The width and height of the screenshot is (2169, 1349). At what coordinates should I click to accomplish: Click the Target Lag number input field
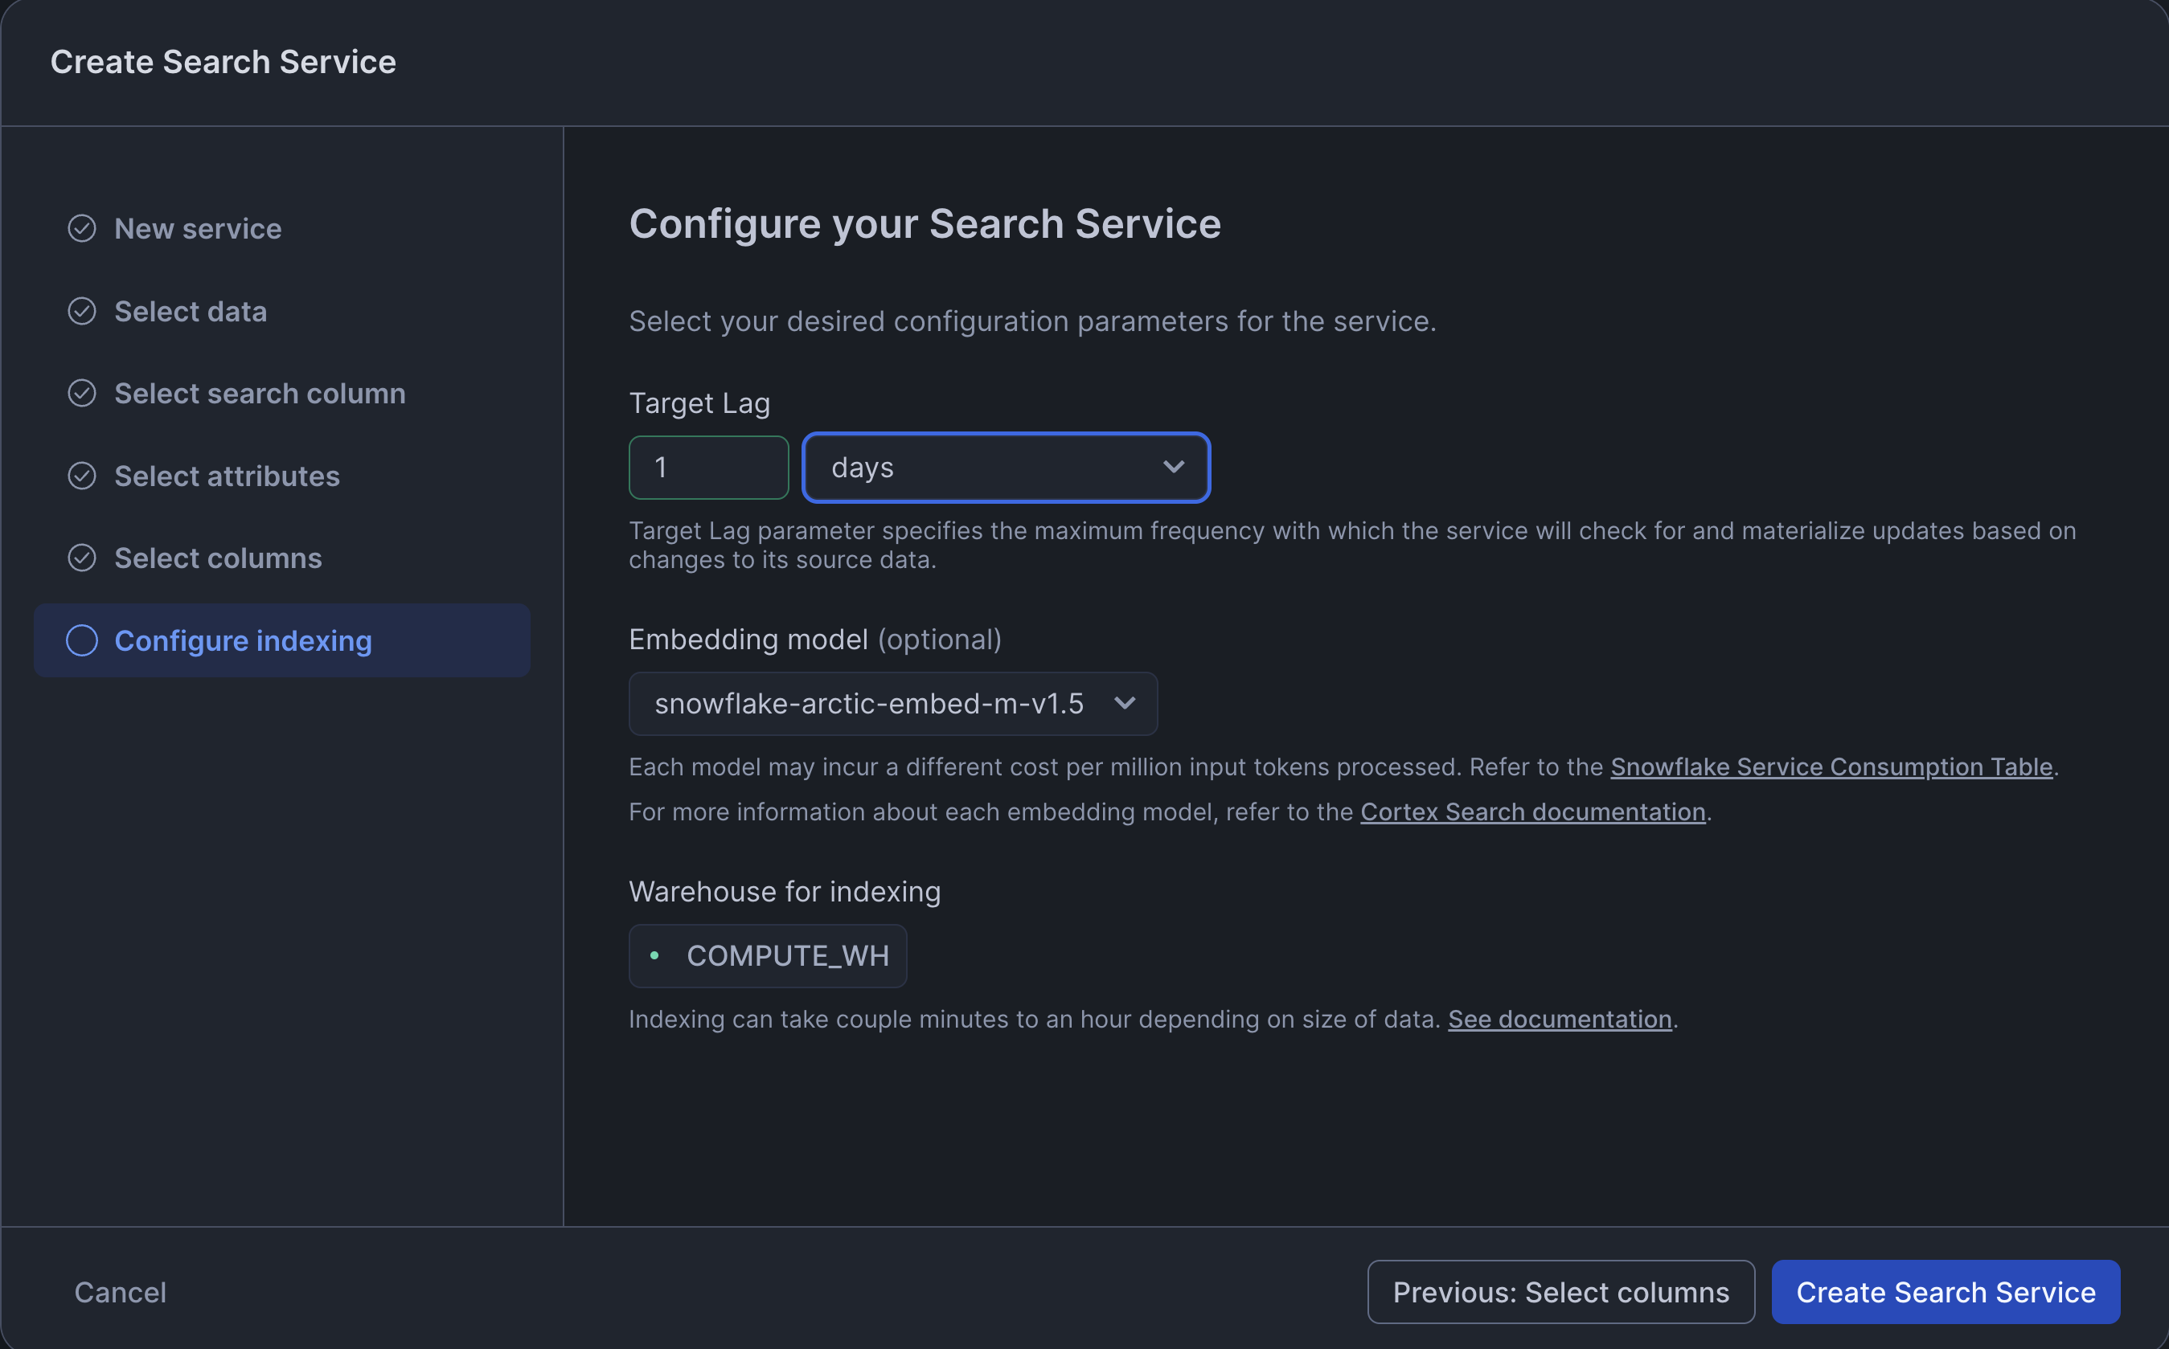(707, 467)
